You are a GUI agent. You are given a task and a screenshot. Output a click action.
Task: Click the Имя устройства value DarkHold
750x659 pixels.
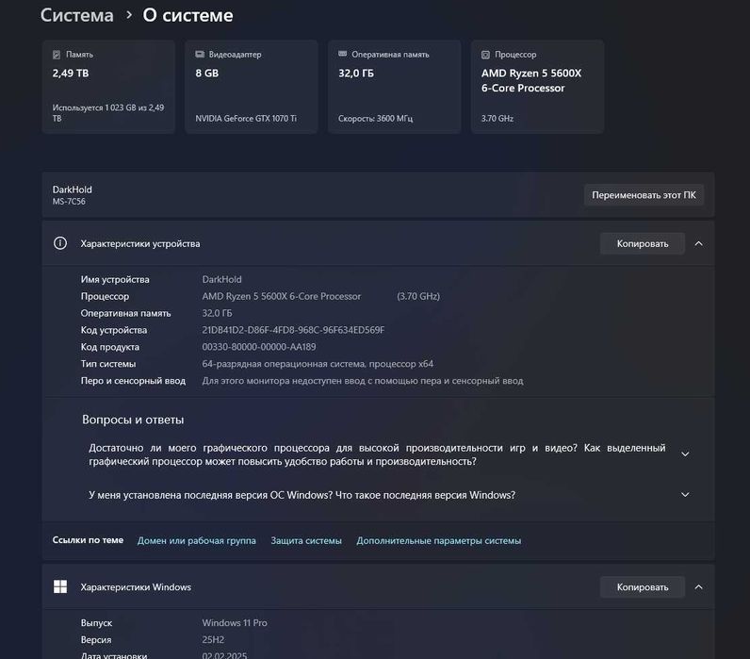[222, 279]
